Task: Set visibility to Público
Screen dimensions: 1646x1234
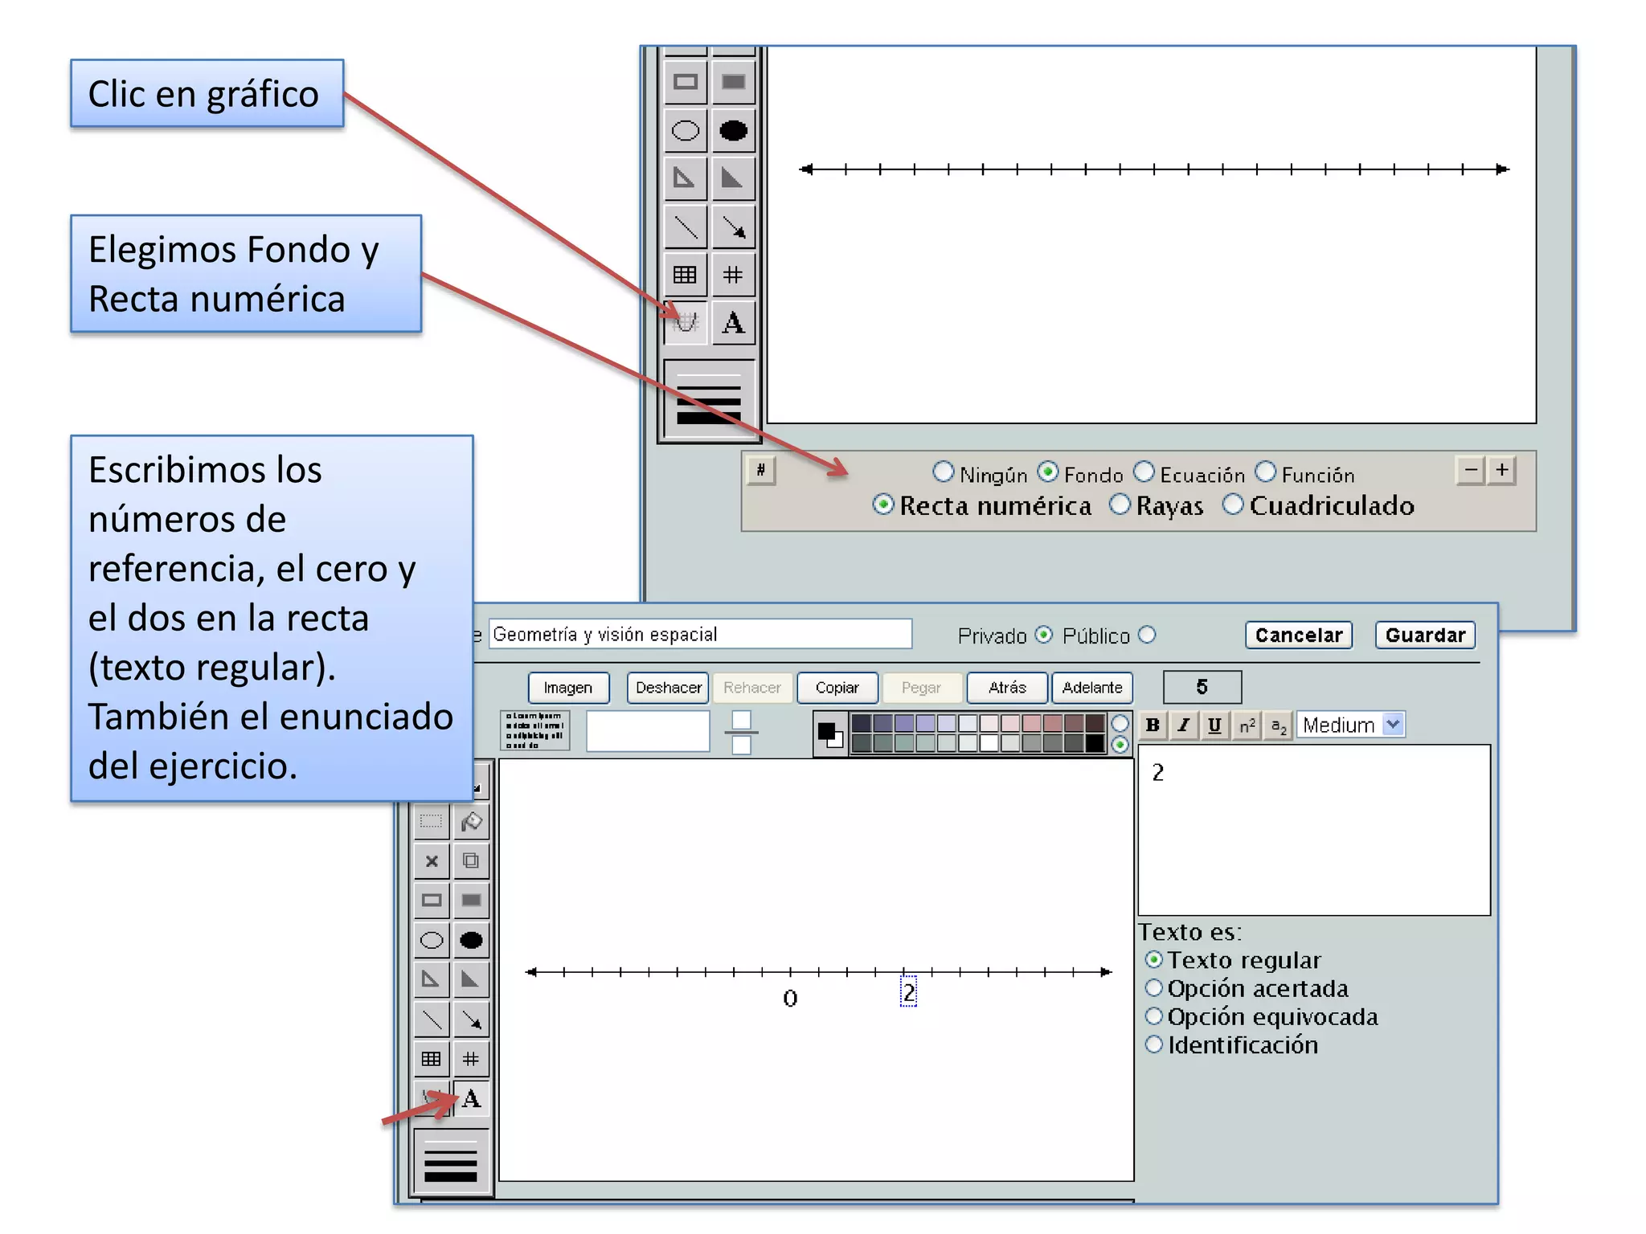Action: click(x=1147, y=635)
